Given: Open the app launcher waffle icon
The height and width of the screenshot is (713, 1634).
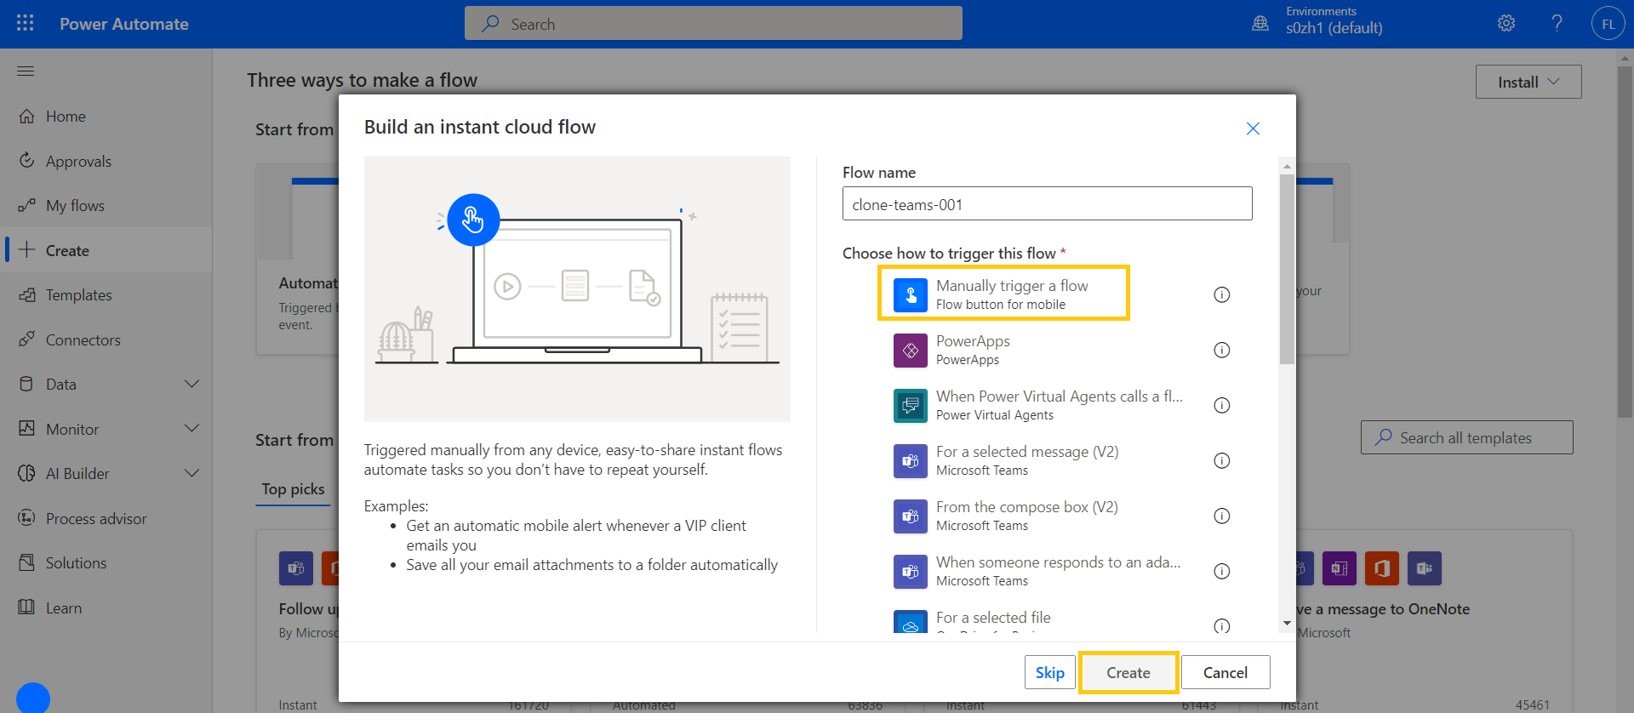Looking at the screenshot, I should 26,24.
